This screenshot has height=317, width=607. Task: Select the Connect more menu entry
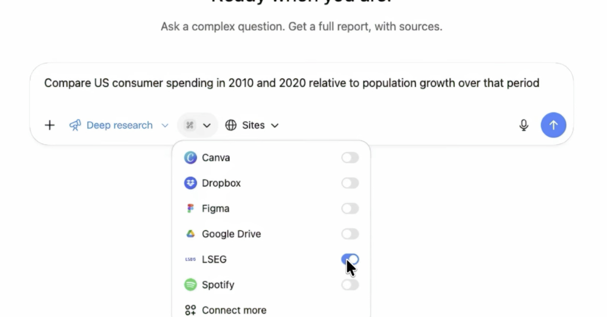(233, 310)
